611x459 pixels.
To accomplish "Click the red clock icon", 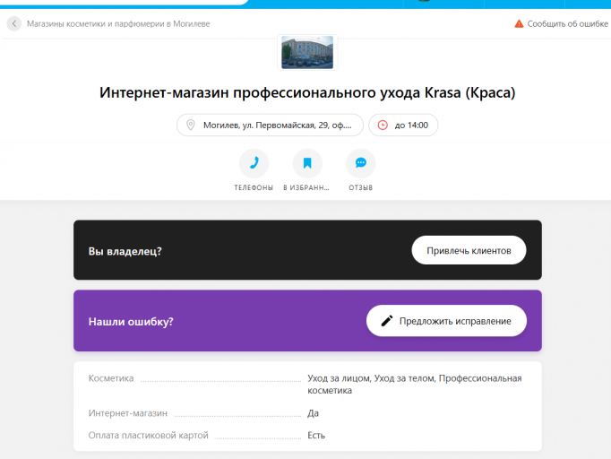I will point(383,126).
